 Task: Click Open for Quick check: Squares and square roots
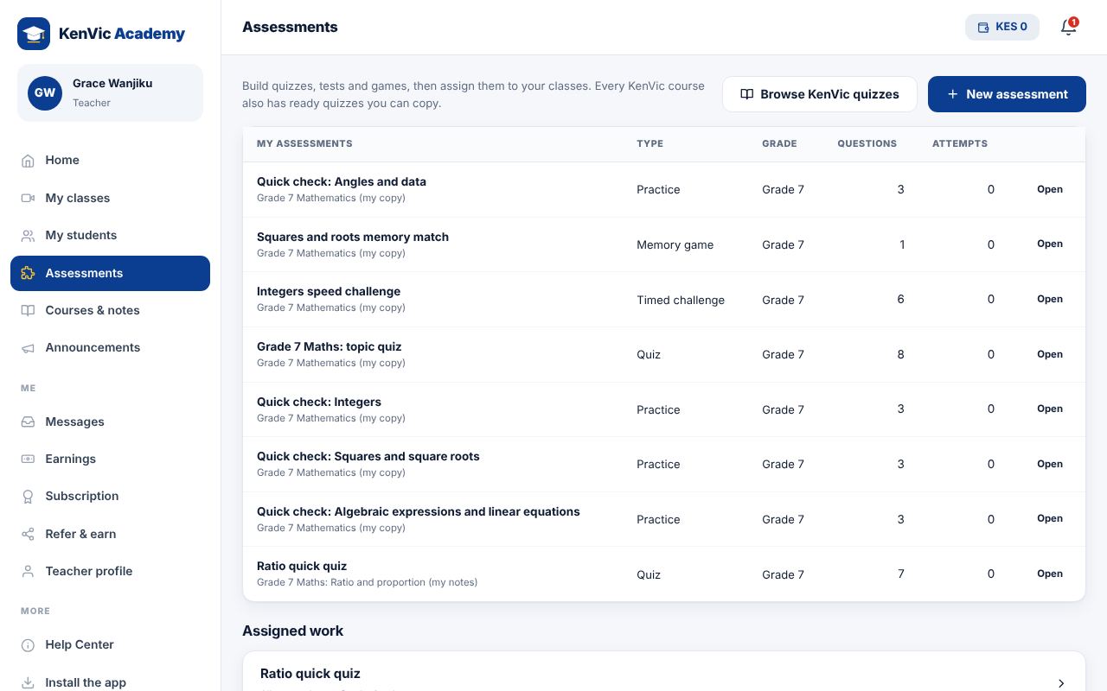(1050, 464)
